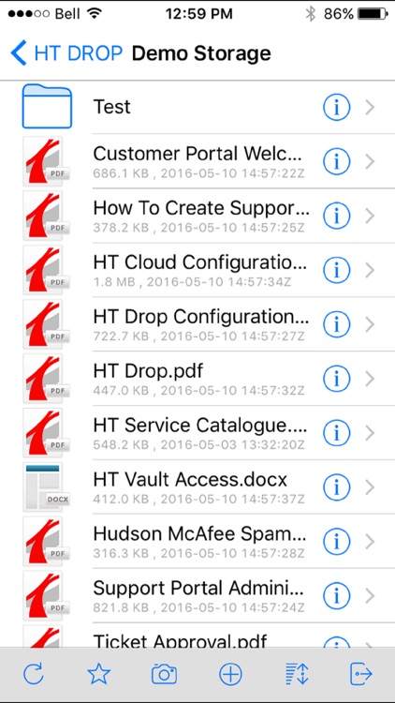Tap the PDF icon of How To Create Suppor...

coord(45,216)
